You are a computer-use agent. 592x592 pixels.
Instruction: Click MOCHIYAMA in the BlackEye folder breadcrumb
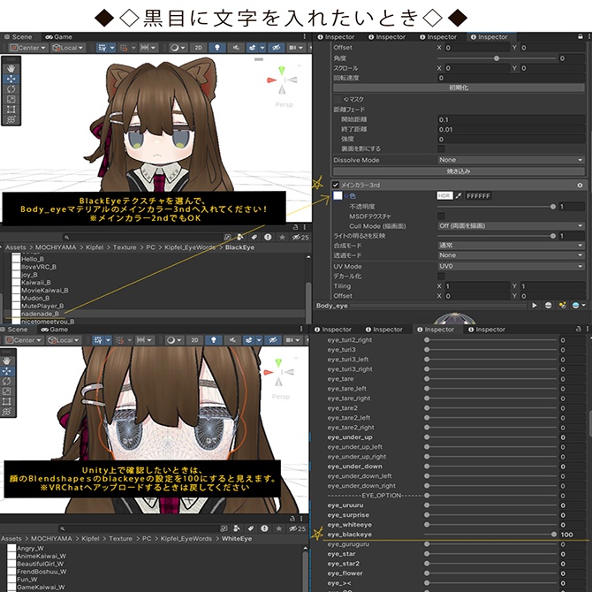point(56,247)
